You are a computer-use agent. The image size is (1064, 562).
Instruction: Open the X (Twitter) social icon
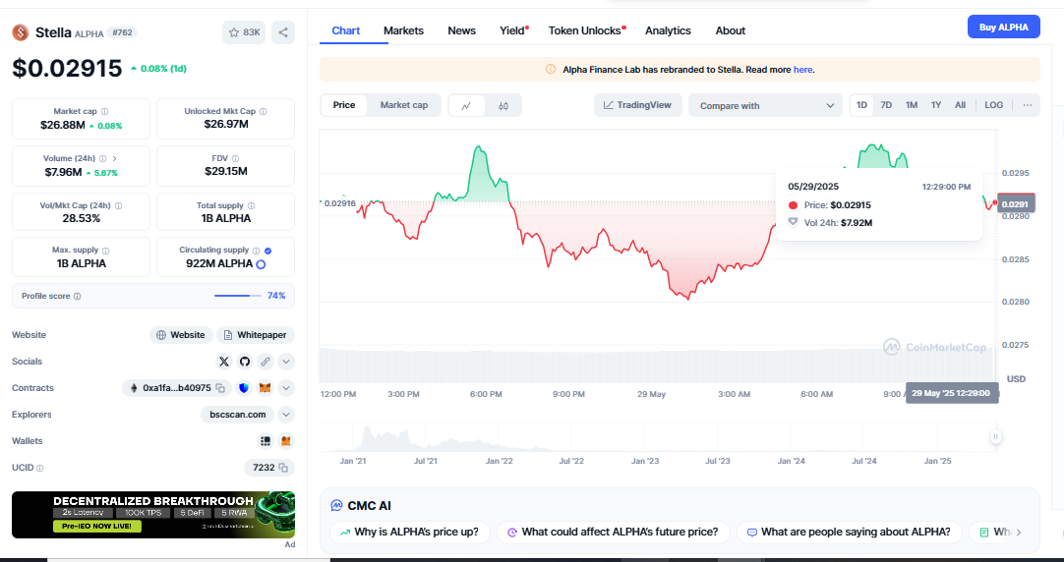(224, 362)
